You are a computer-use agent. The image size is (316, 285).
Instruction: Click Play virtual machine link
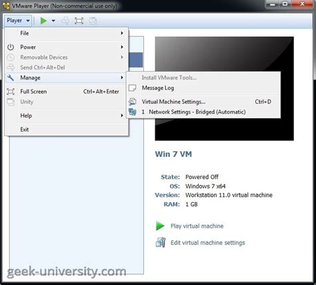click(x=197, y=226)
